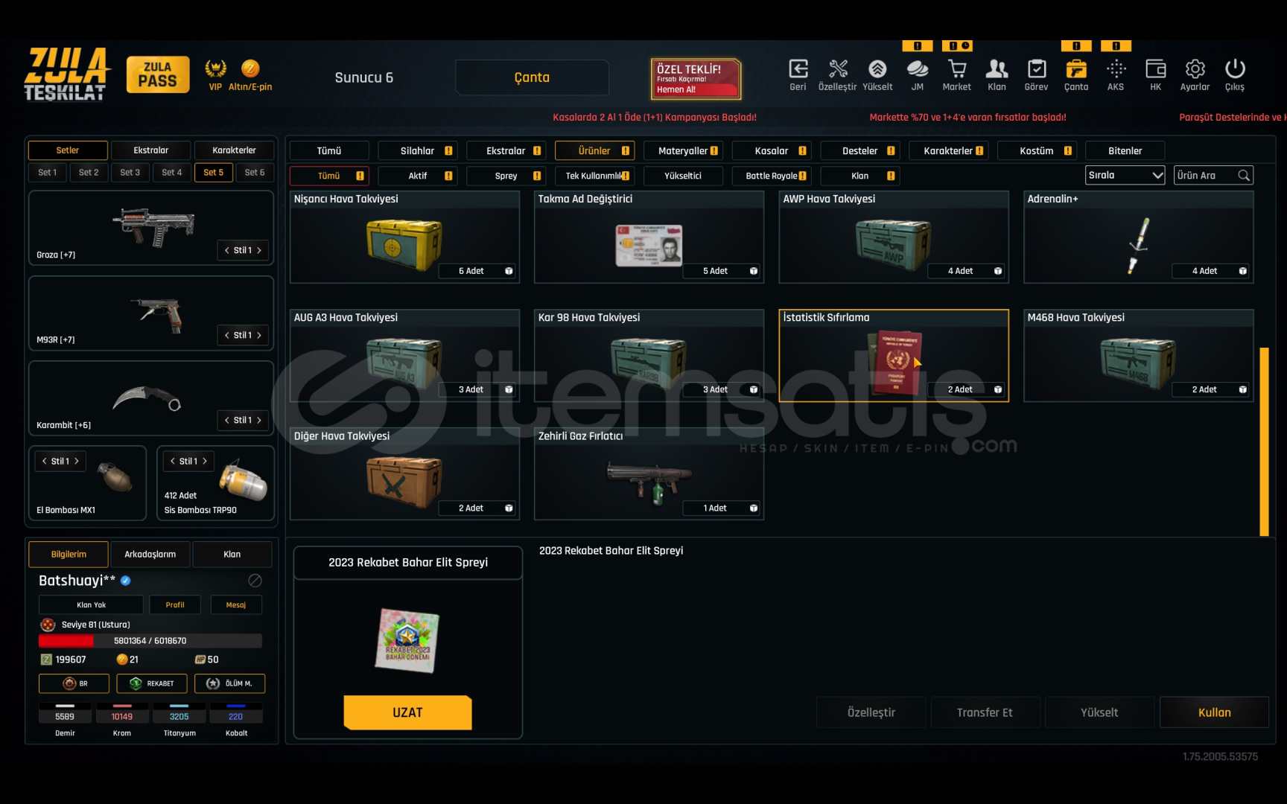Click the Özel Teklif banner
This screenshot has height=804, width=1287.
click(x=696, y=79)
